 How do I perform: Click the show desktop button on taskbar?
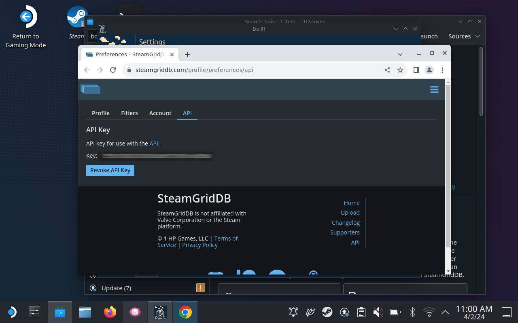point(507,312)
